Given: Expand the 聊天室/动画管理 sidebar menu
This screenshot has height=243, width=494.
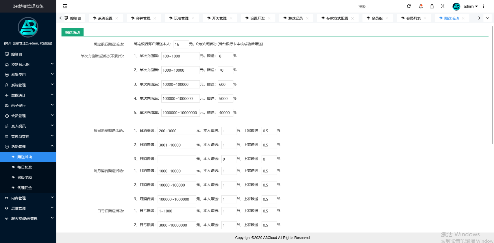Looking at the screenshot, I should [28, 218].
